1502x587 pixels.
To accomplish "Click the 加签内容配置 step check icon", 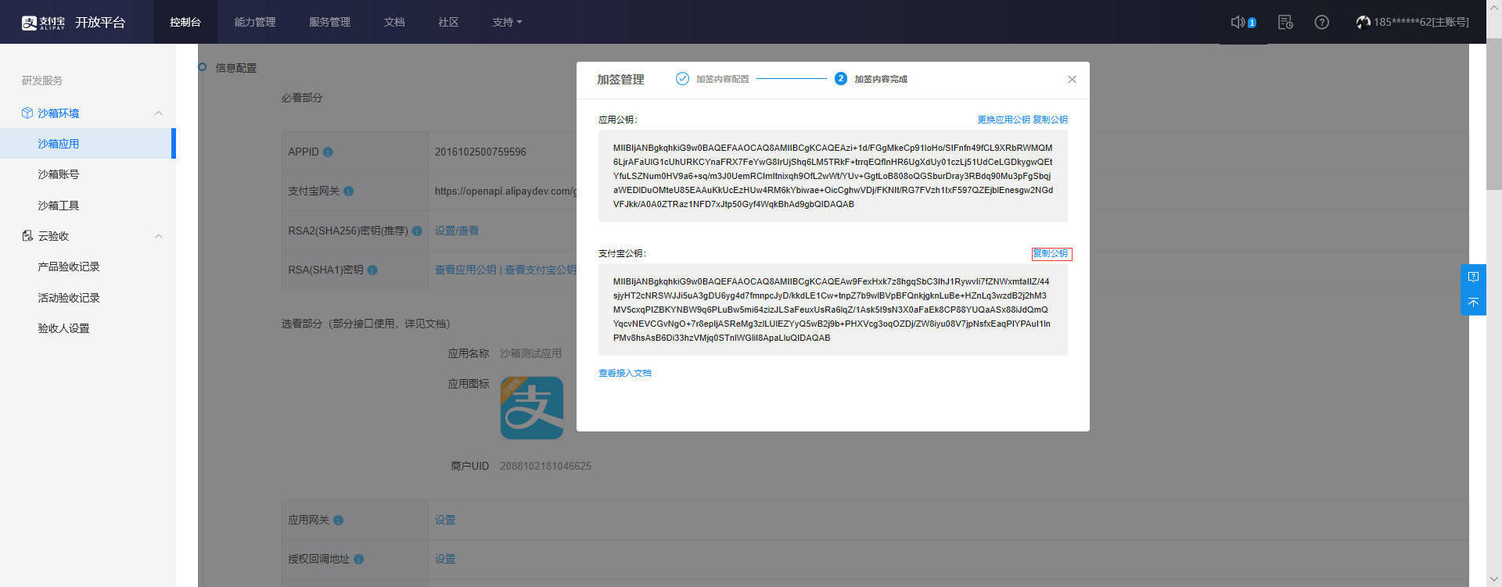I will 682,79.
